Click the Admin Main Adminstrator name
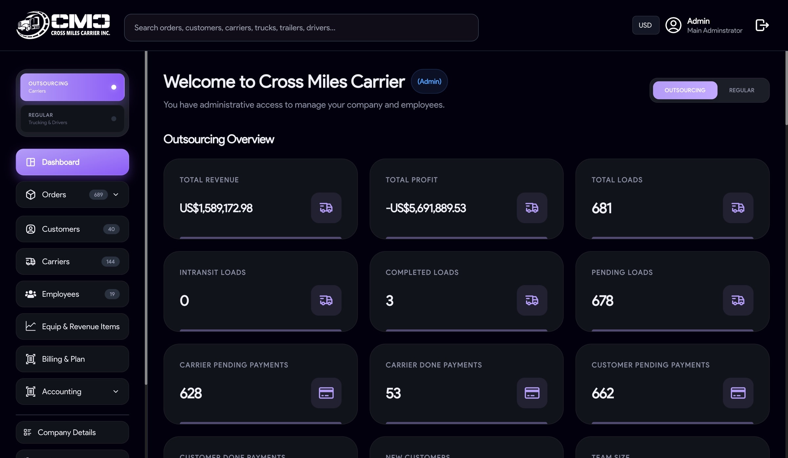The image size is (788, 458). 714,26
